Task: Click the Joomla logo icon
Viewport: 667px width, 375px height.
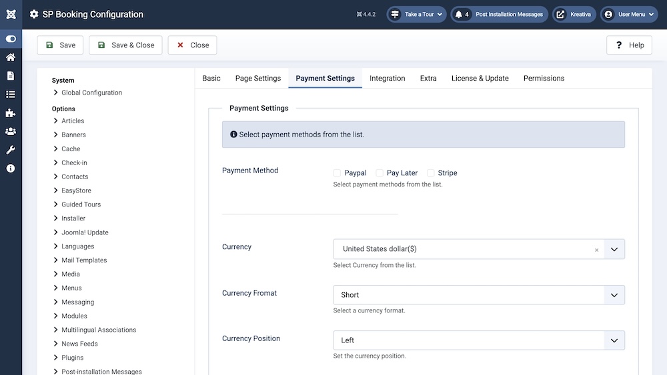Action: (11, 14)
